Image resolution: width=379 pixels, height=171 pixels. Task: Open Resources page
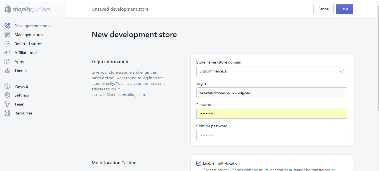point(23,113)
